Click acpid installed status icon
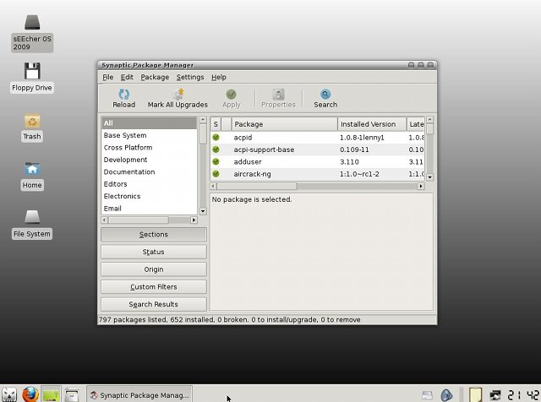The height and width of the screenshot is (402, 541). click(x=216, y=137)
